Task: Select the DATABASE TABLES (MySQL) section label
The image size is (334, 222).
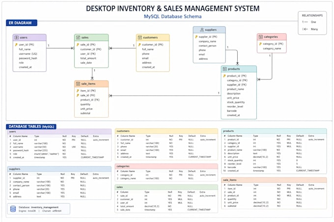Action: pos(31,126)
